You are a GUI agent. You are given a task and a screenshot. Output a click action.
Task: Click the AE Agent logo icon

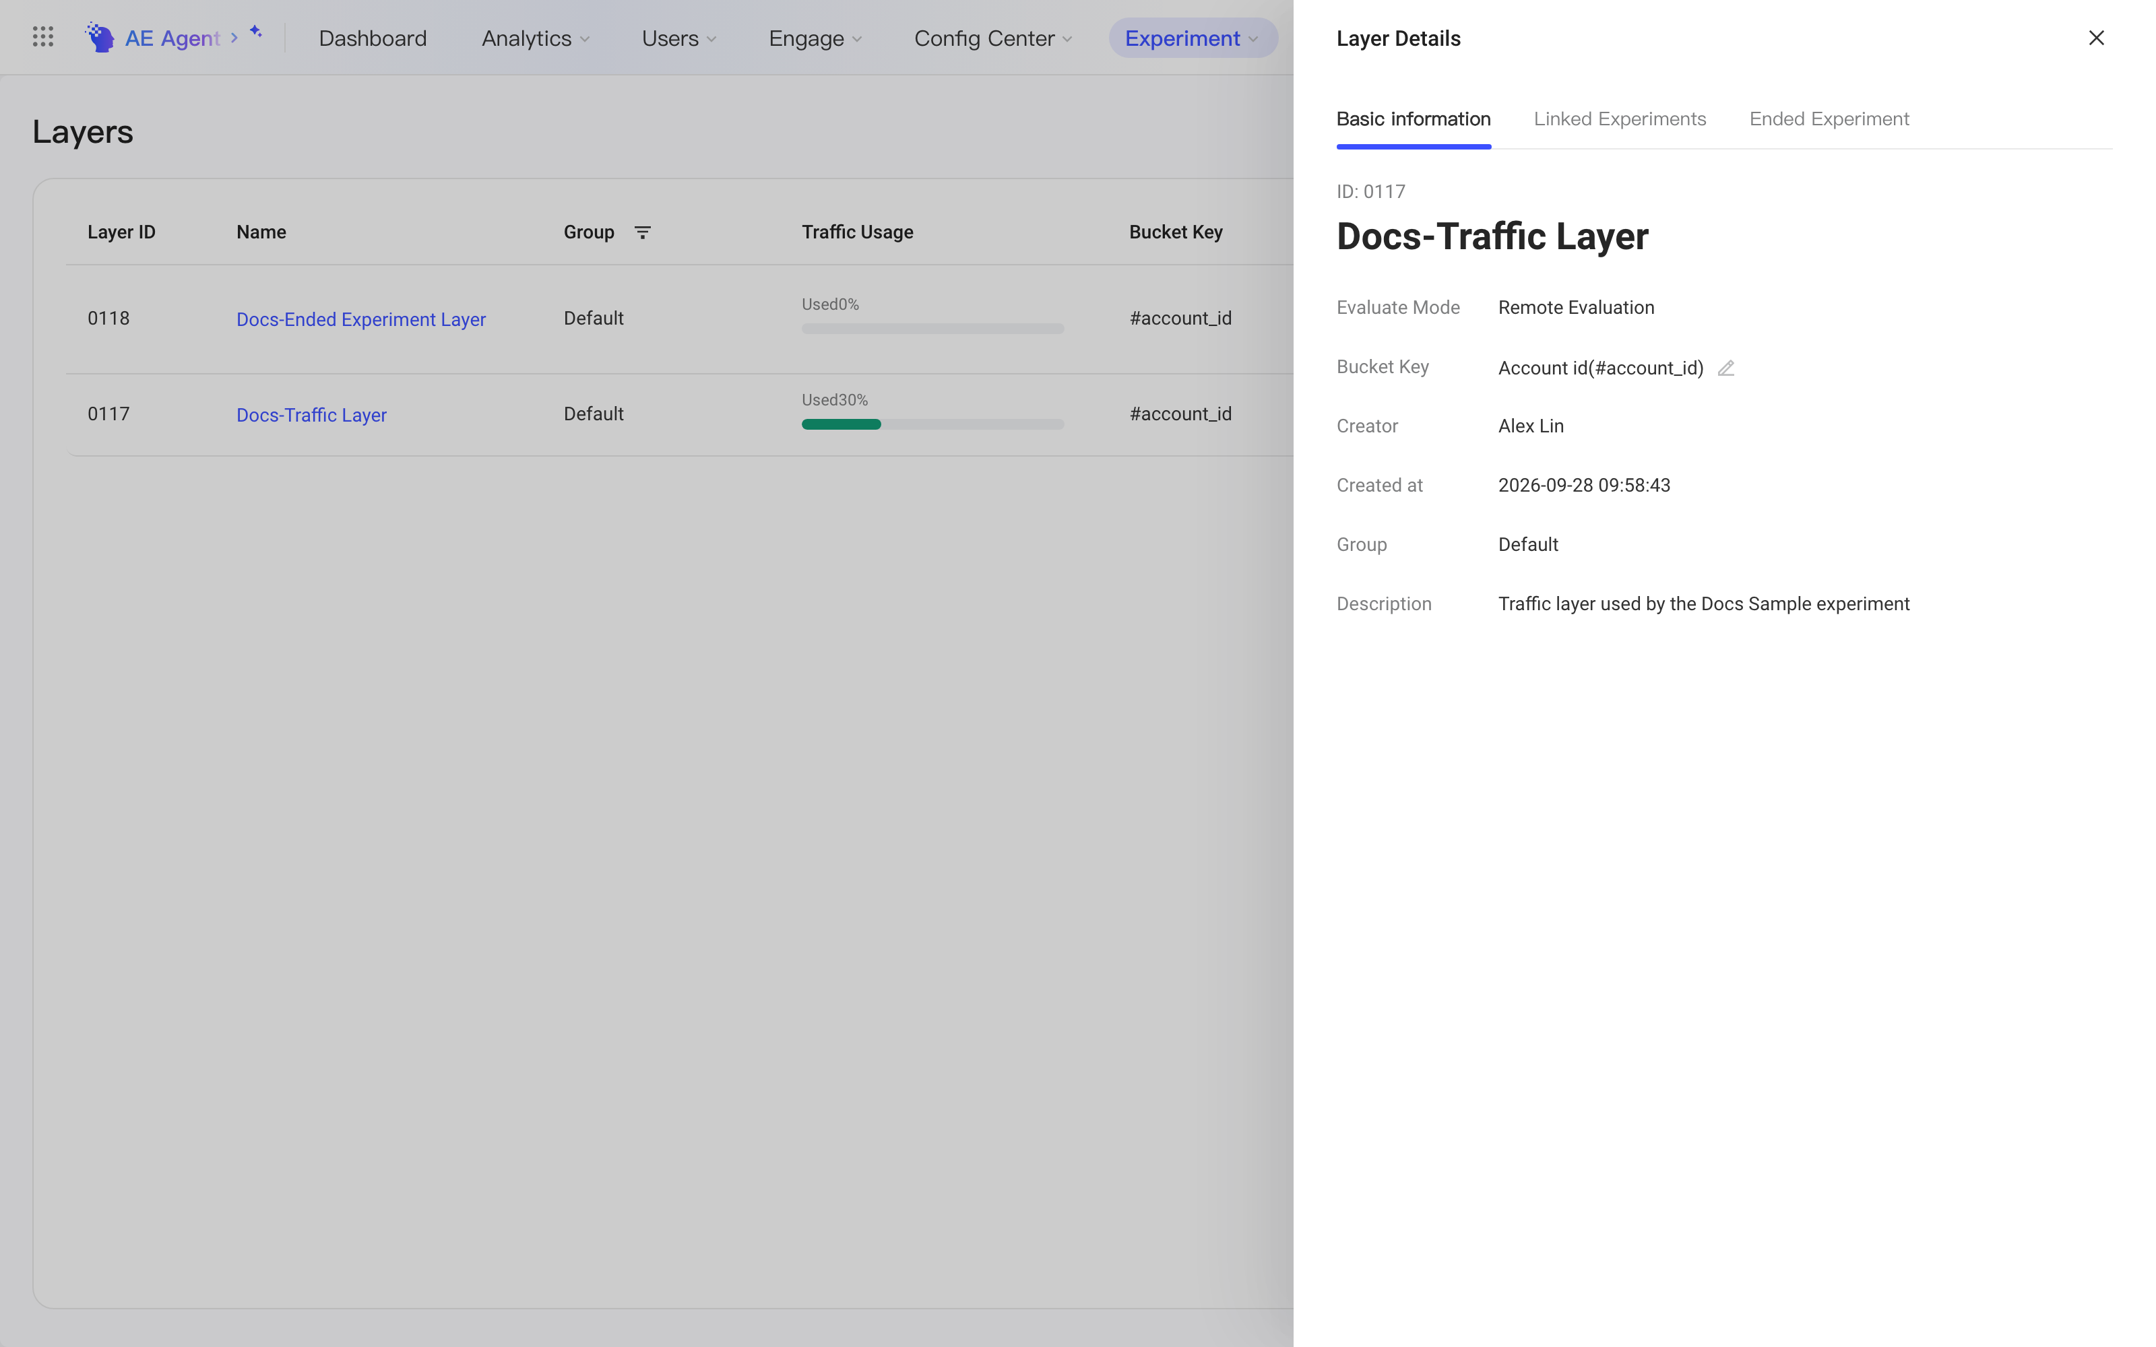(100, 38)
